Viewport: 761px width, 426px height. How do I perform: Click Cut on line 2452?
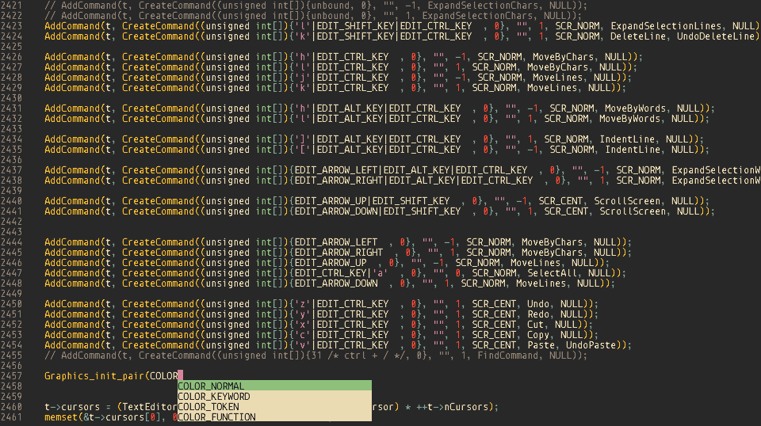(x=535, y=324)
